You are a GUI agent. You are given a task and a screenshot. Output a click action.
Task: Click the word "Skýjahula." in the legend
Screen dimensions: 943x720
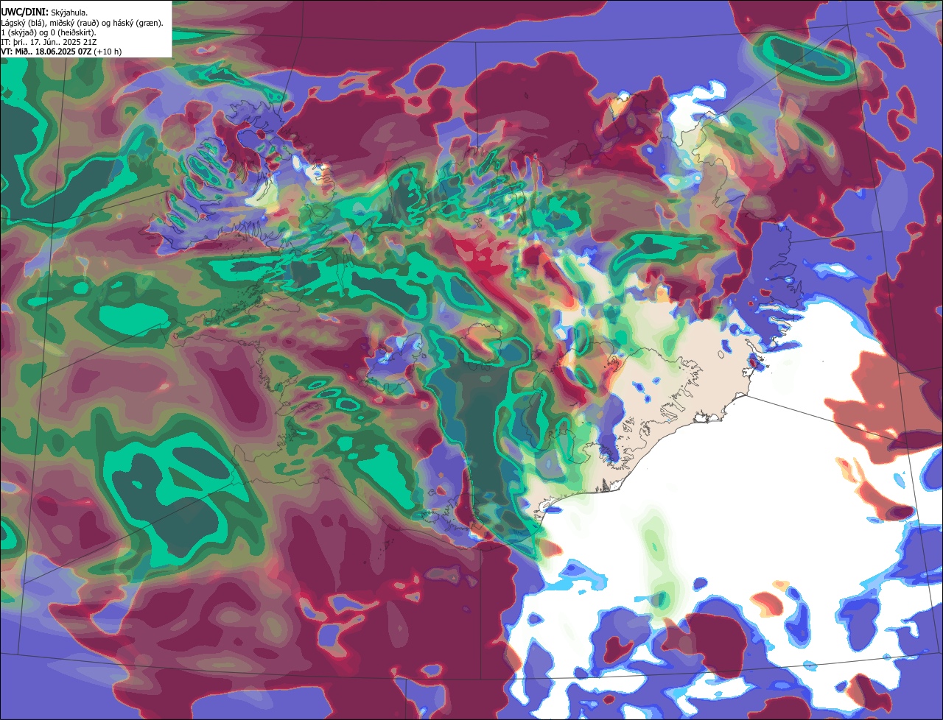point(69,13)
